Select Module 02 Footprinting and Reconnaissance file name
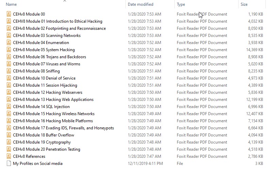 [59, 28]
